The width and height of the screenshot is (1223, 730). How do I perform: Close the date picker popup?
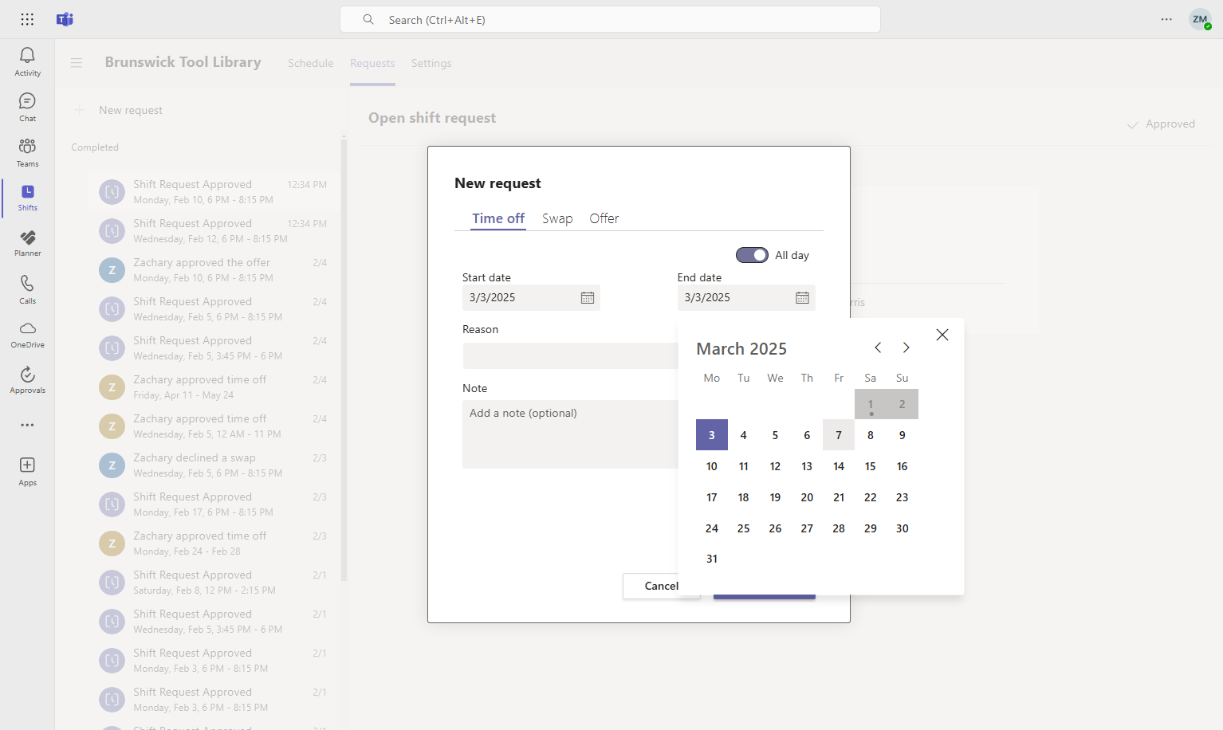(942, 335)
